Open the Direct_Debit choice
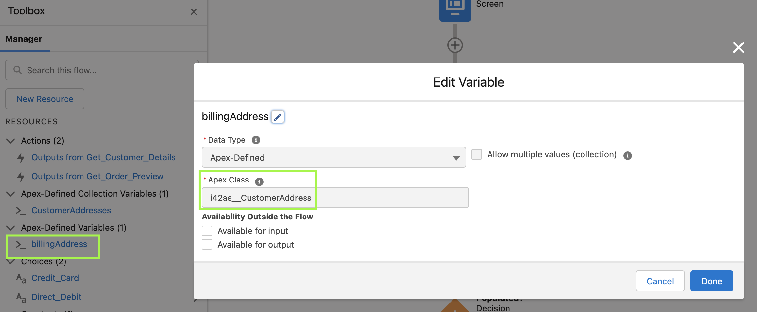The width and height of the screenshot is (757, 312). 56,297
